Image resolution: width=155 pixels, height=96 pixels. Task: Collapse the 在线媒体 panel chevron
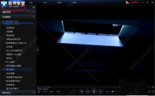[34, 17]
